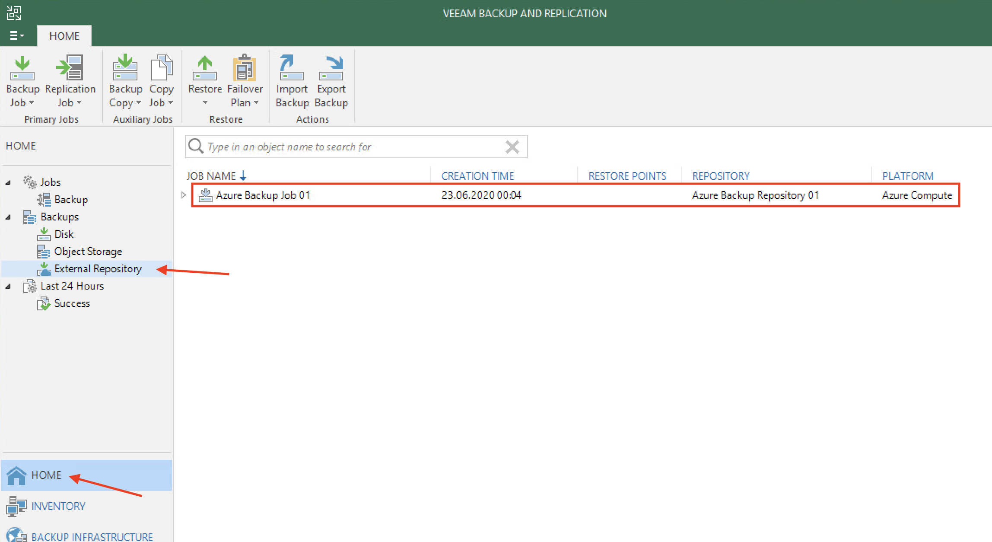Screen dimensions: 992x542
Task: Open Replication Job dropdown arrow
Action: point(79,103)
